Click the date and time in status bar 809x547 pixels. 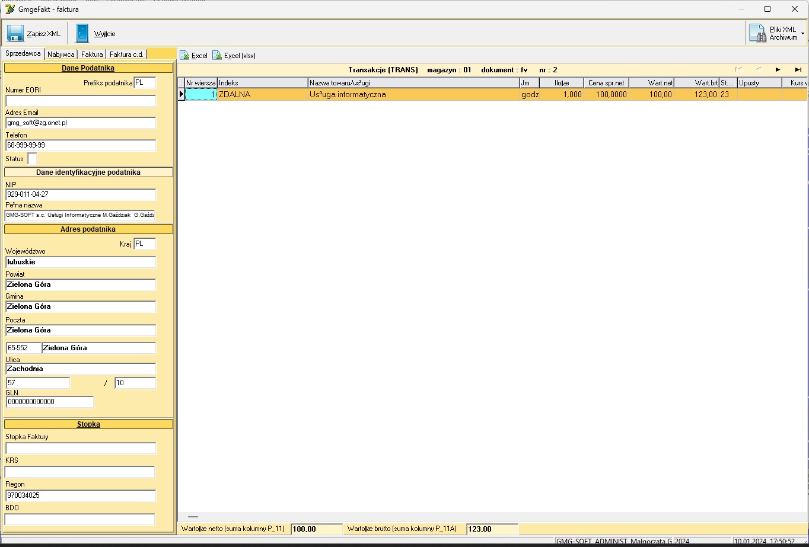point(764,541)
